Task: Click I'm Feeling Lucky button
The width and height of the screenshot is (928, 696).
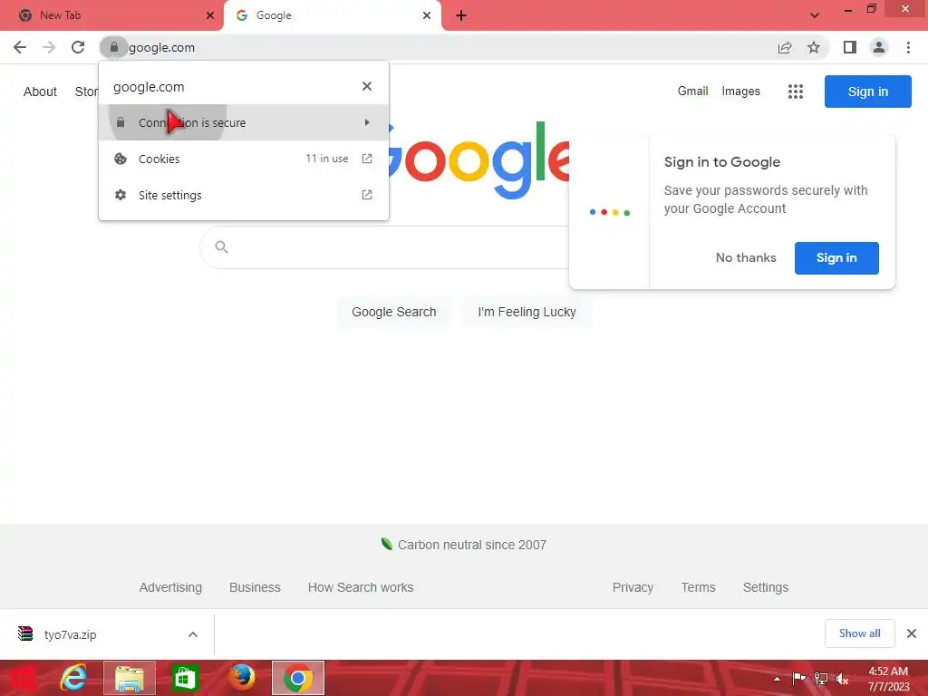Action: [x=527, y=312]
